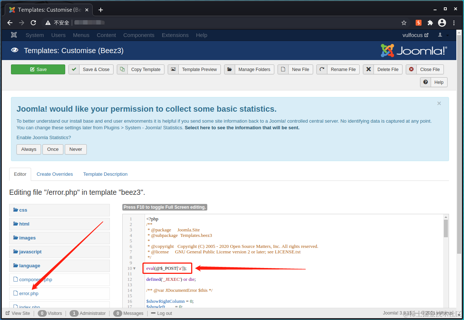The image size is (464, 320).
Task: Dismiss the statistics permission notice
Action: (439, 104)
